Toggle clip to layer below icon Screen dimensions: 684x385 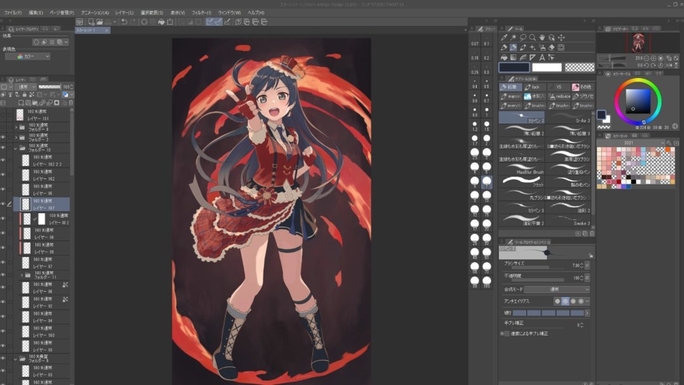pos(4,94)
